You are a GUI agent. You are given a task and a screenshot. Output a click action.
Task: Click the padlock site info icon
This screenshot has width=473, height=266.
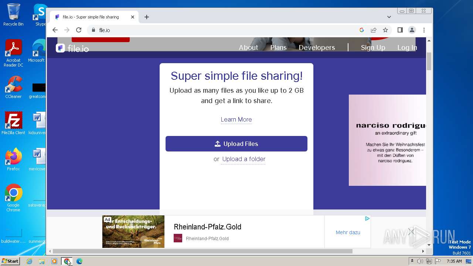pyautogui.click(x=93, y=30)
